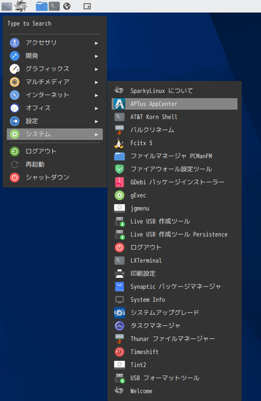The height and width of the screenshot is (401, 261).
Task: Launch gExec gear icon
Action: coord(120,195)
